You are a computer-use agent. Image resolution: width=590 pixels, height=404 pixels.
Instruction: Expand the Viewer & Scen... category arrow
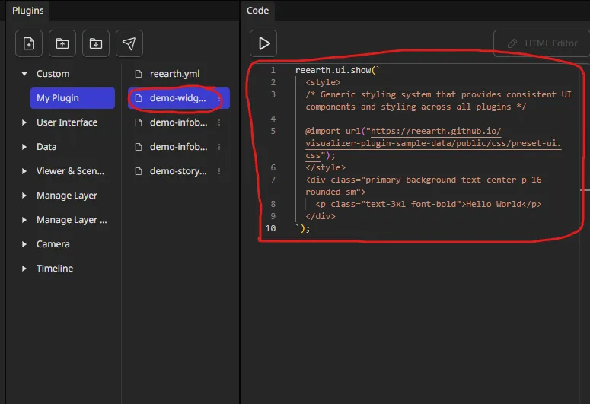pos(24,171)
